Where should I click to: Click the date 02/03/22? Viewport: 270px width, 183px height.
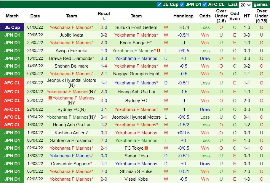[35, 179]
